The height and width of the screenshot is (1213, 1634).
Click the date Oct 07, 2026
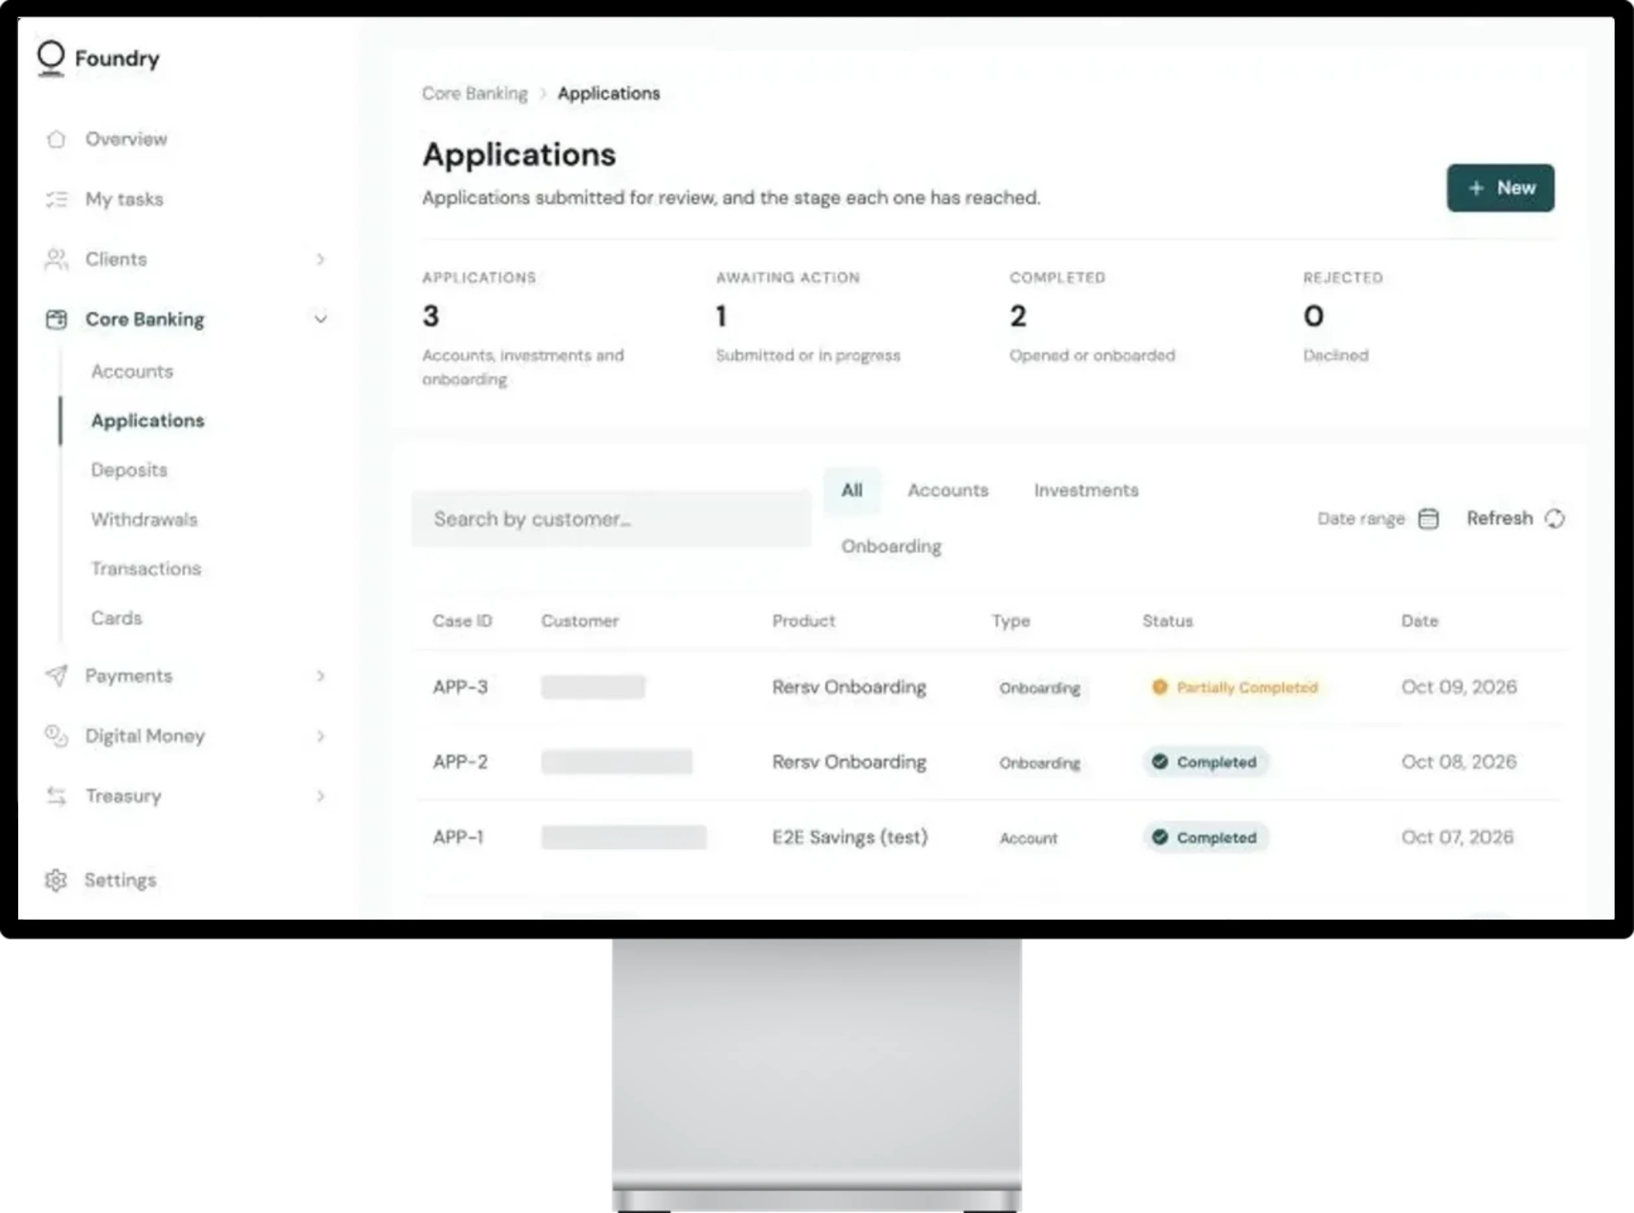coord(1458,837)
